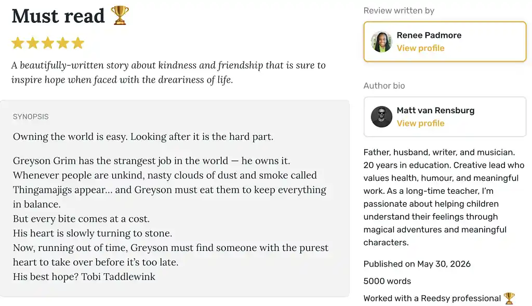Click the Matt van Rensburg author name

tap(435, 110)
